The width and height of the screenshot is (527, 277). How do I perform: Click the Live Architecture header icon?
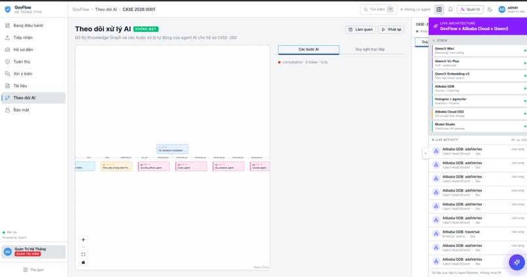(x=435, y=26)
